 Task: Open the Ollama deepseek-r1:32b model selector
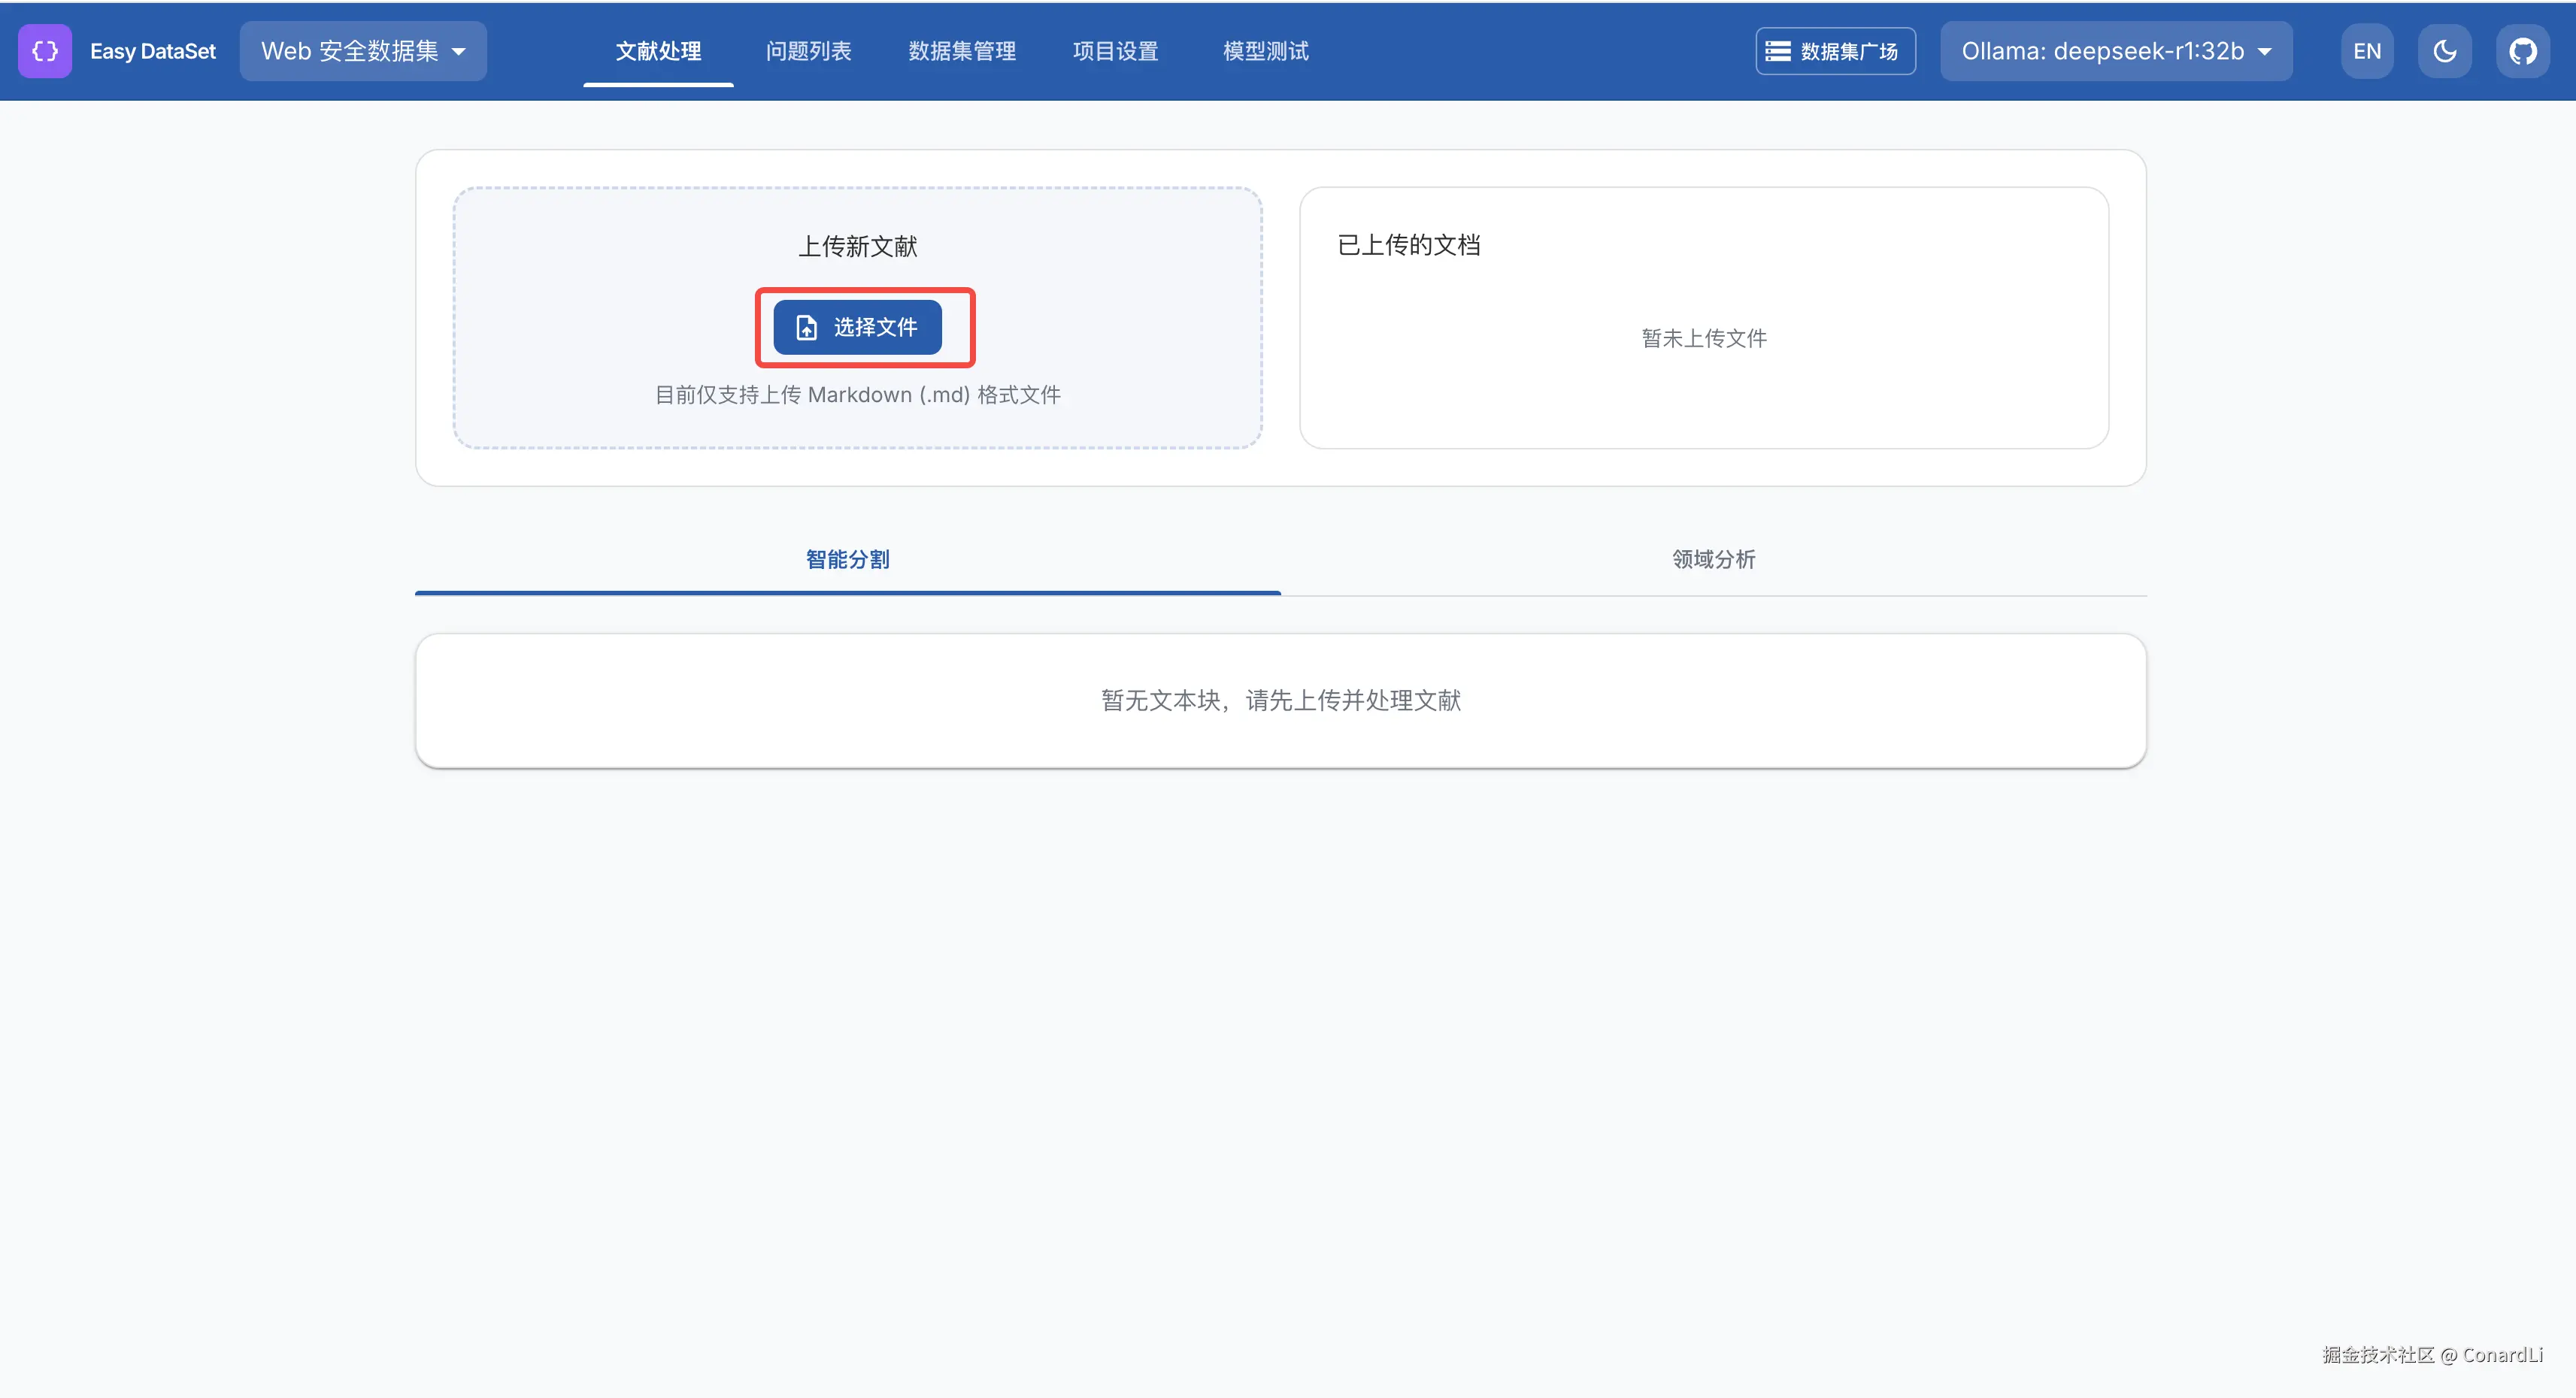pyautogui.click(x=2102, y=51)
